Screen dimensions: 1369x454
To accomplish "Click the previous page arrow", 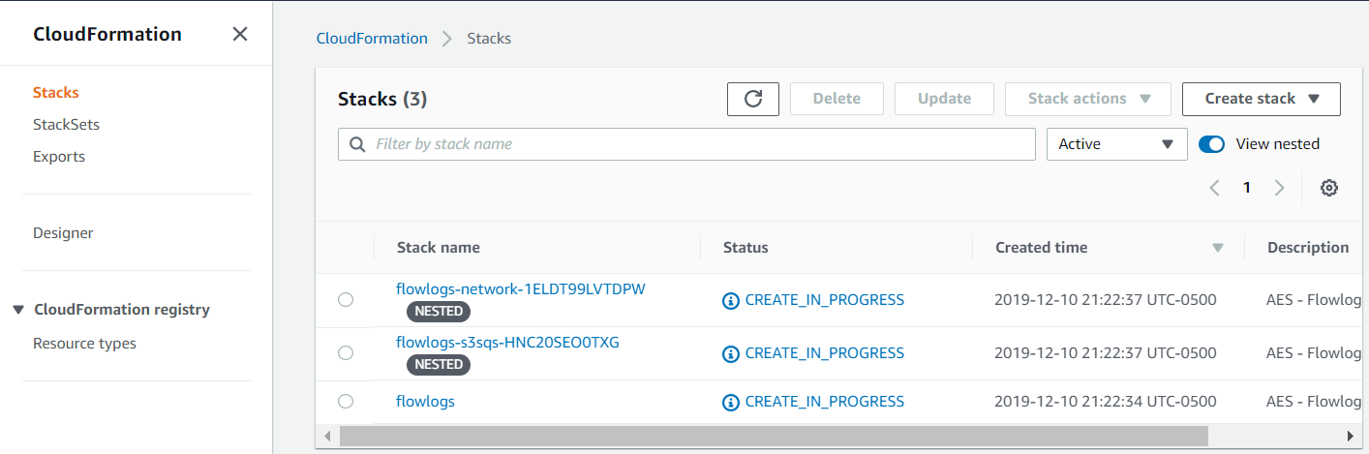I will point(1214,188).
